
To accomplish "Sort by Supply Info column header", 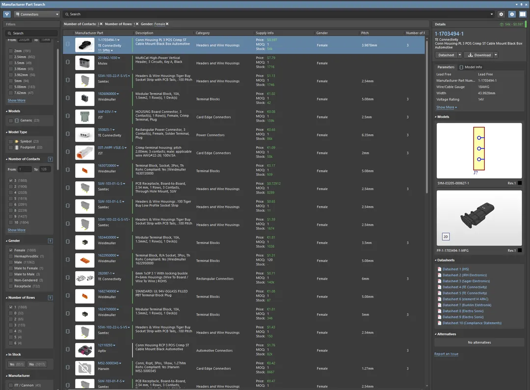I will (265, 33).
